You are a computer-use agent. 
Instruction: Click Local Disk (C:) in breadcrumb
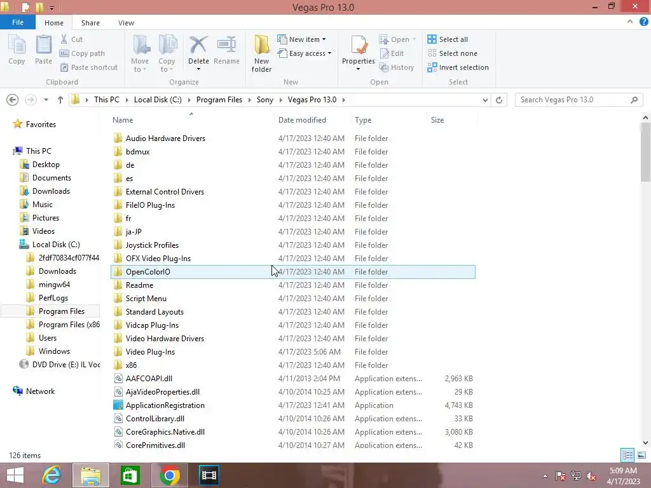(x=158, y=100)
